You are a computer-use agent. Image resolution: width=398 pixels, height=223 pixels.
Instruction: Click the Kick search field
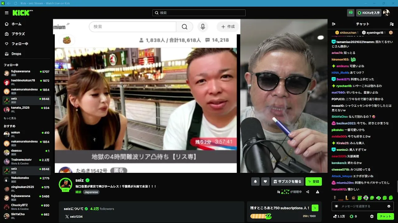pos(199,13)
